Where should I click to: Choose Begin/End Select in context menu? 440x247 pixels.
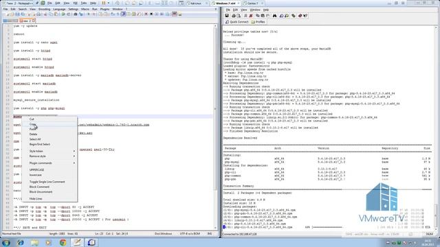(40, 144)
